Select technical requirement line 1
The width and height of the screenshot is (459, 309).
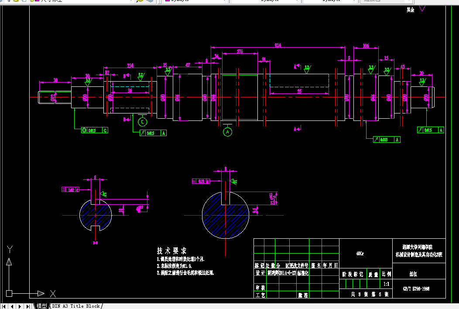pyautogui.click(x=181, y=259)
